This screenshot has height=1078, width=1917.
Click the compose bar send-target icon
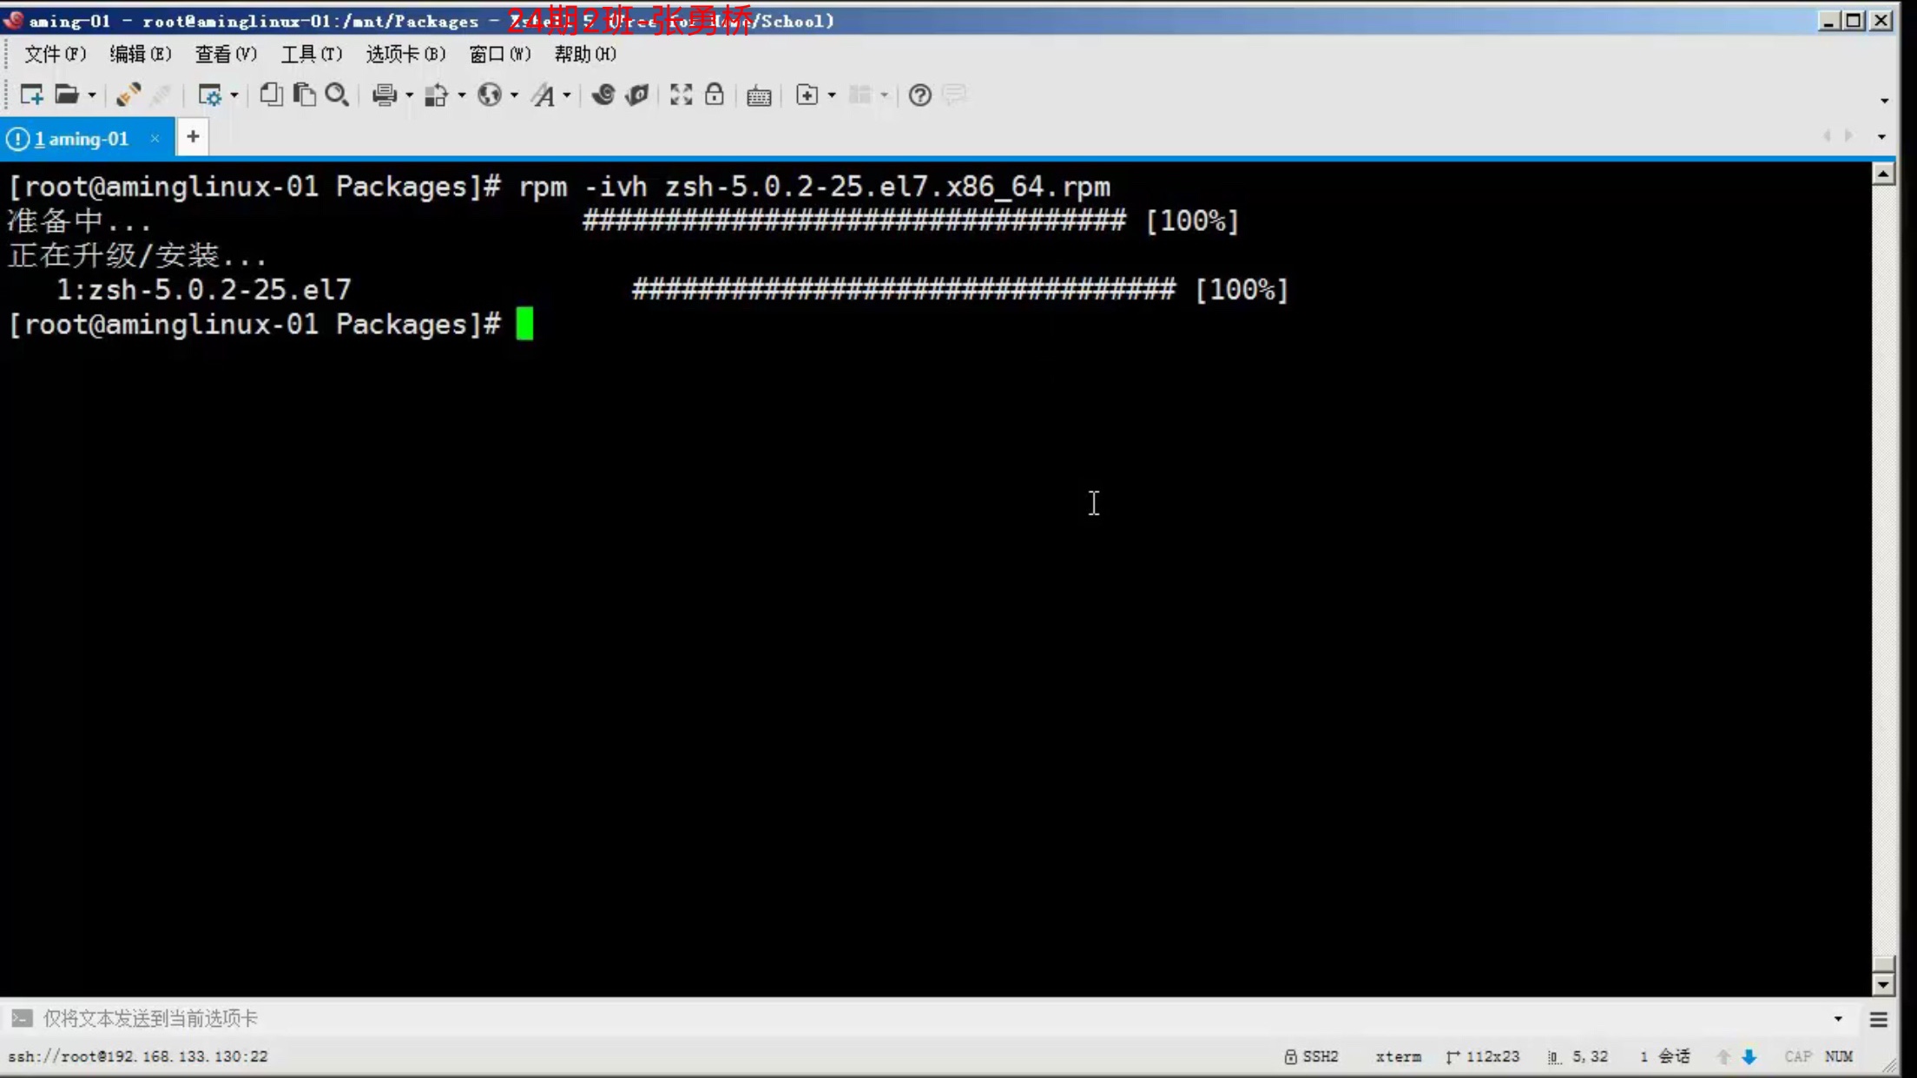click(x=22, y=1018)
